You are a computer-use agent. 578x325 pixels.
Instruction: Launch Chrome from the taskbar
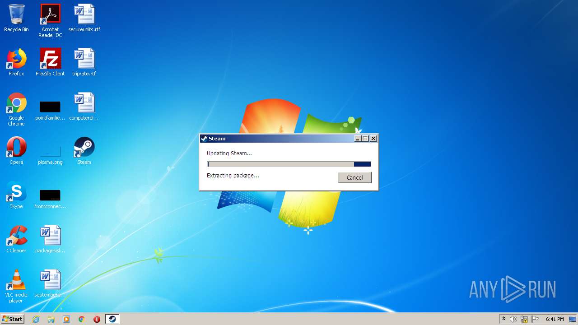[82, 319]
